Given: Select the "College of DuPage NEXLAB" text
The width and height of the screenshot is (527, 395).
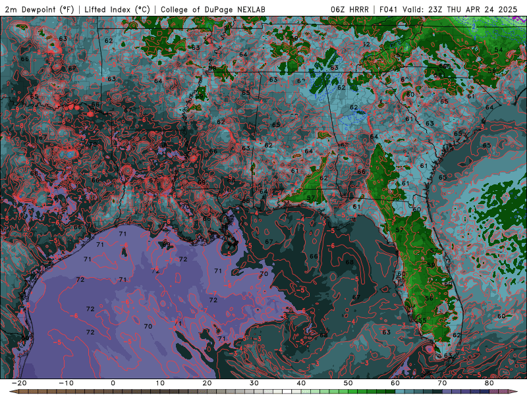Looking at the screenshot, I should pyautogui.click(x=213, y=9).
